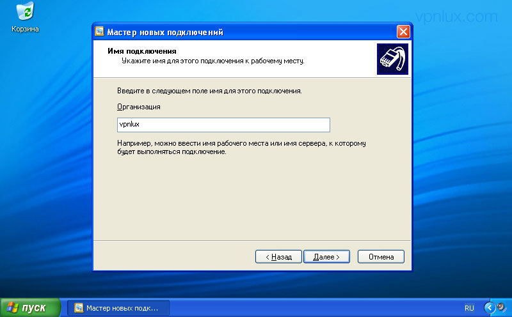This screenshot has height=317, width=512.
Task: Close the New Connection Wizard window
Action: point(403,31)
